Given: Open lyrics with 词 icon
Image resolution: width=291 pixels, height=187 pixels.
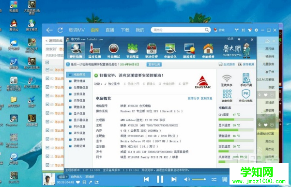Looking at the screenshot, I should click(225, 179).
